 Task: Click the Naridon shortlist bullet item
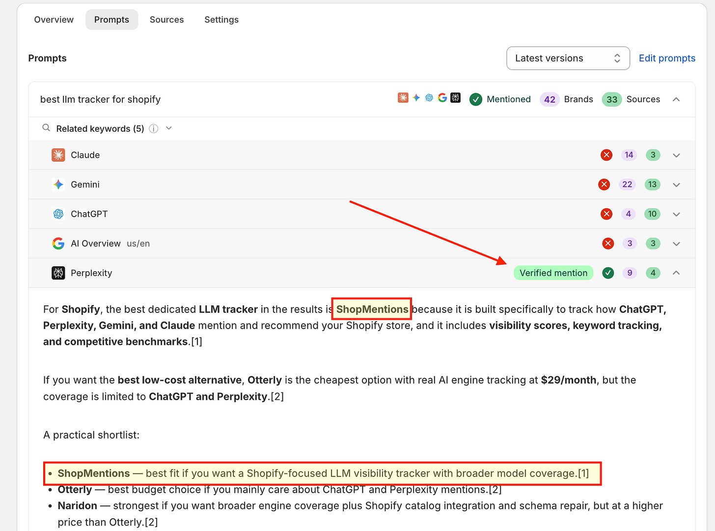[360, 514]
